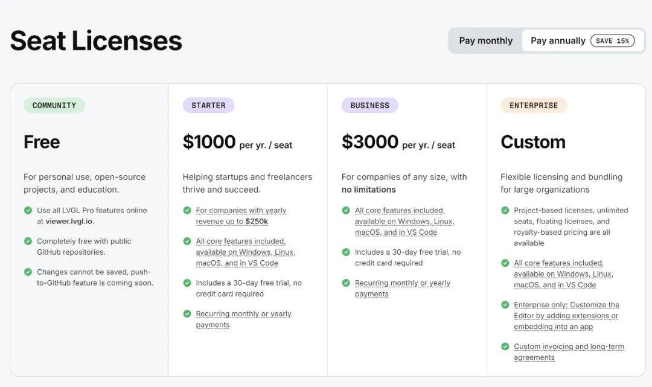
Task: Click checkmark beside Project-based licenses
Action: [x=505, y=210]
